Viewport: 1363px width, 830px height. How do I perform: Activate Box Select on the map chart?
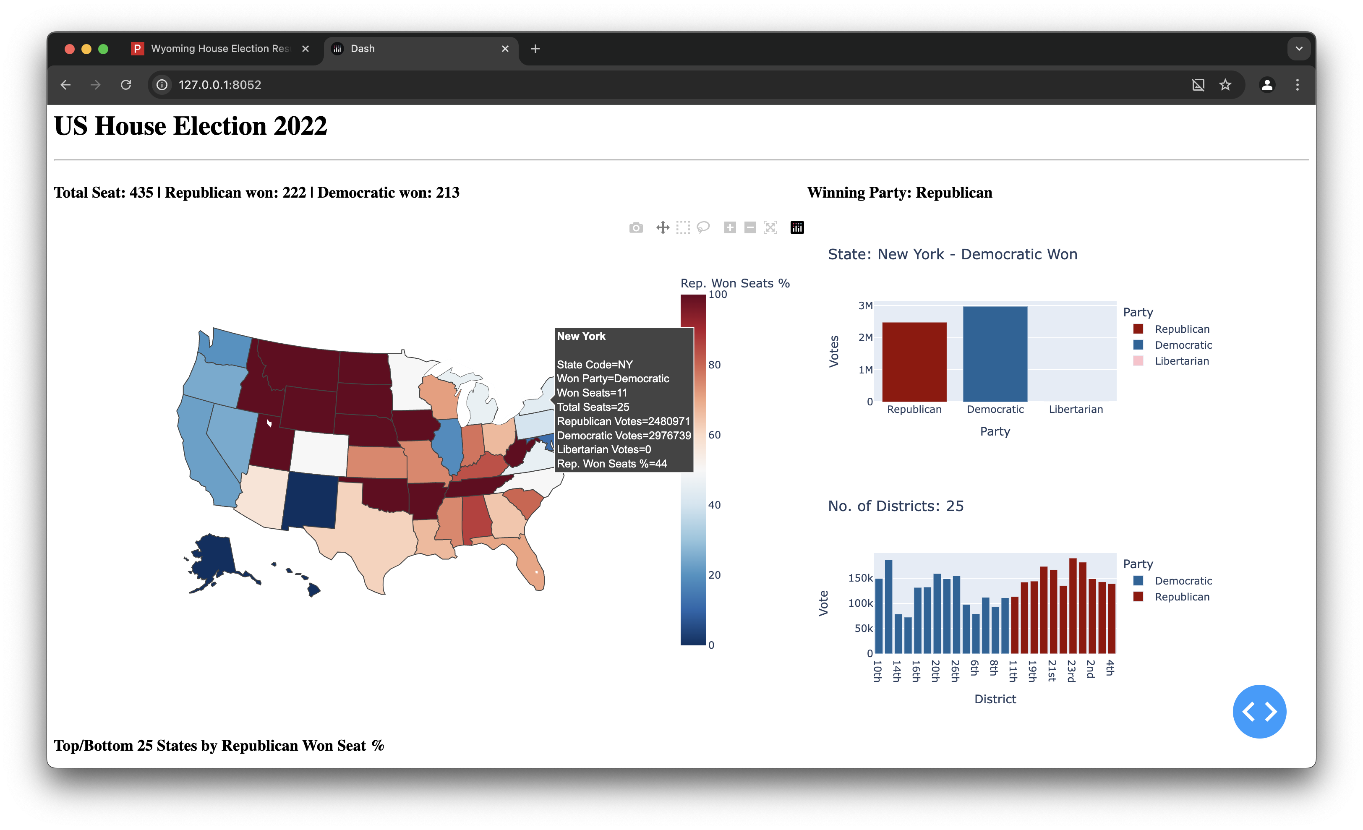tap(683, 227)
